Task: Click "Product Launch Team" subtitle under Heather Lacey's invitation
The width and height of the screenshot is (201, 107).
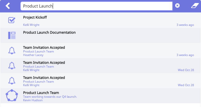Action: point(38,51)
